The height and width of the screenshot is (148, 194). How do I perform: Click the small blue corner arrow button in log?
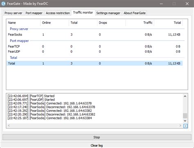pos(185,126)
